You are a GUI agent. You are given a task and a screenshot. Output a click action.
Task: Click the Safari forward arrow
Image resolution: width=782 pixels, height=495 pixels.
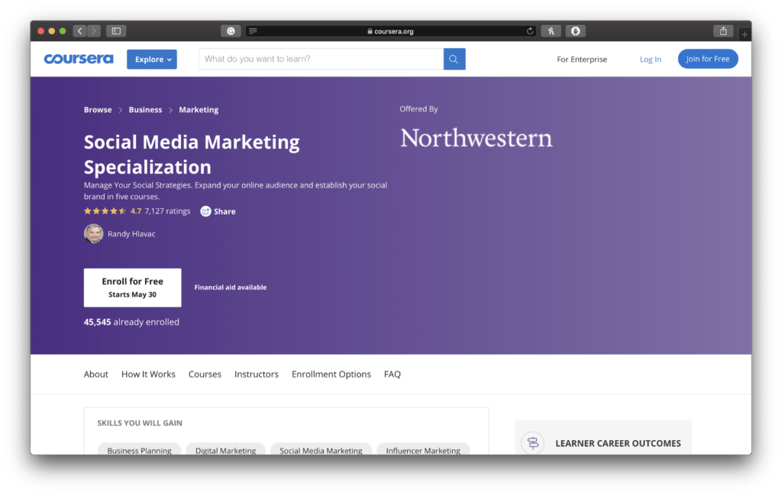[x=94, y=31]
